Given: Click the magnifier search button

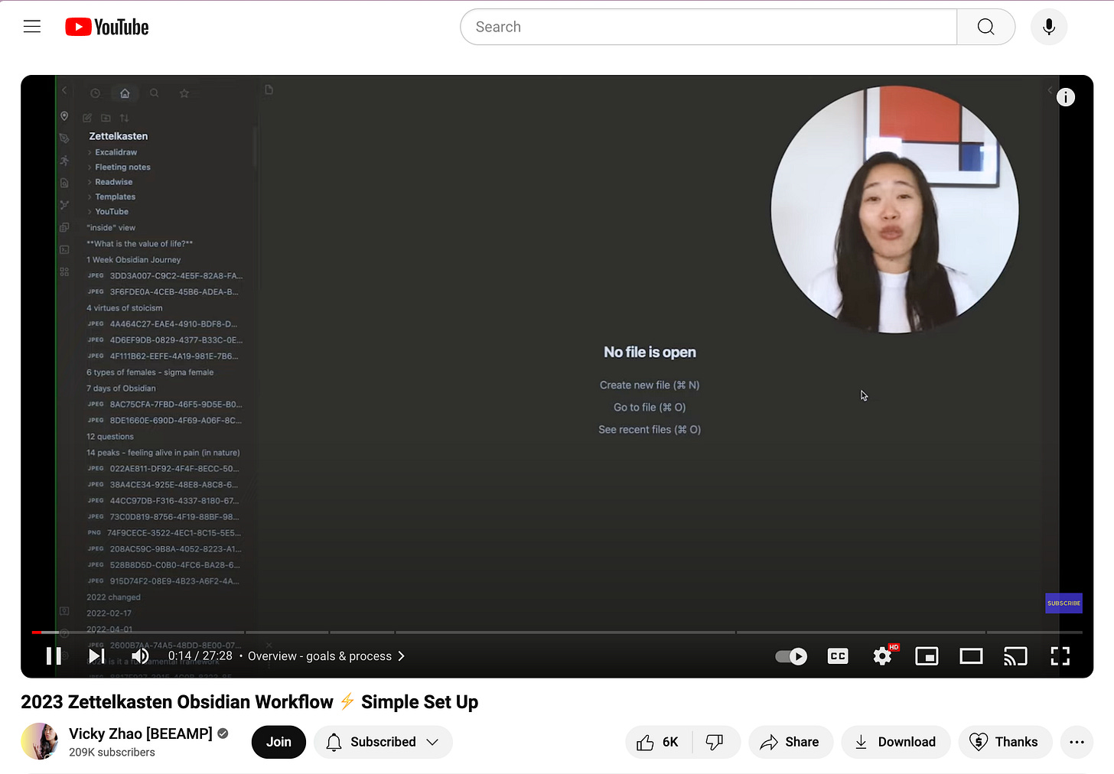Looking at the screenshot, I should tap(985, 27).
